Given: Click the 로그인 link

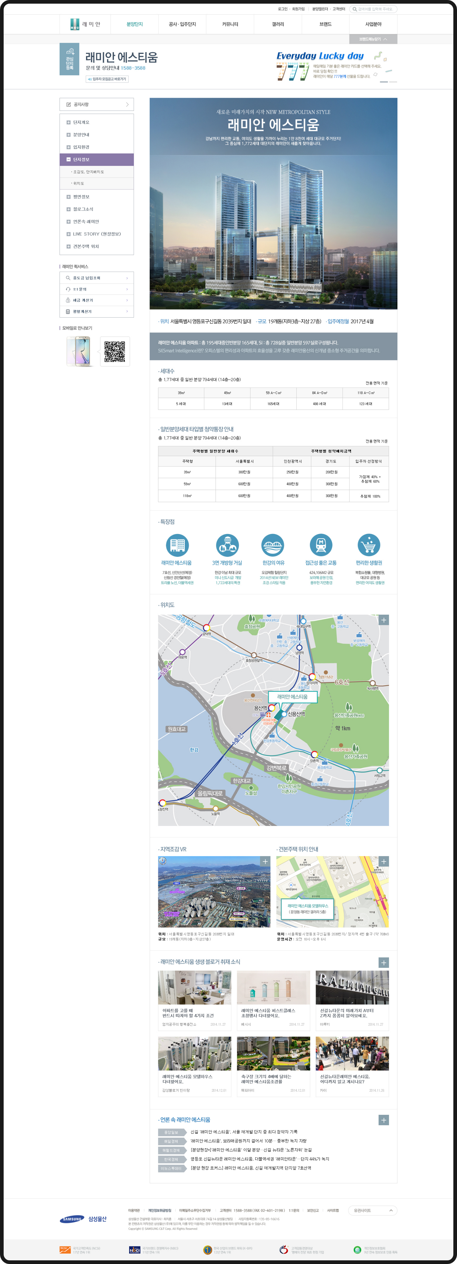Looking at the screenshot, I should click(283, 9).
